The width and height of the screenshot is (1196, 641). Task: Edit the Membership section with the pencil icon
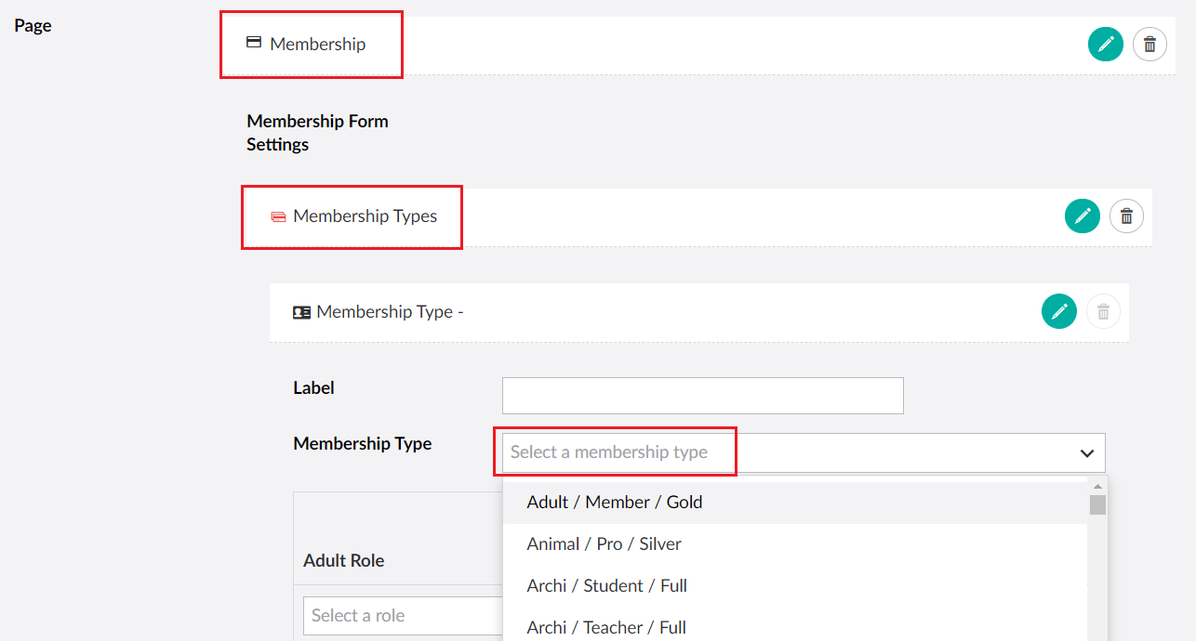click(x=1105, y=44)
